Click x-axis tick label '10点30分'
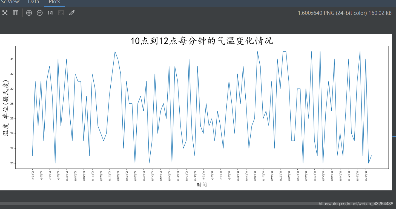This screenshot has height=209, width=396. tap(118, 176)
